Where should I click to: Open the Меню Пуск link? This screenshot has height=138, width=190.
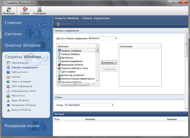pos(18,96)
